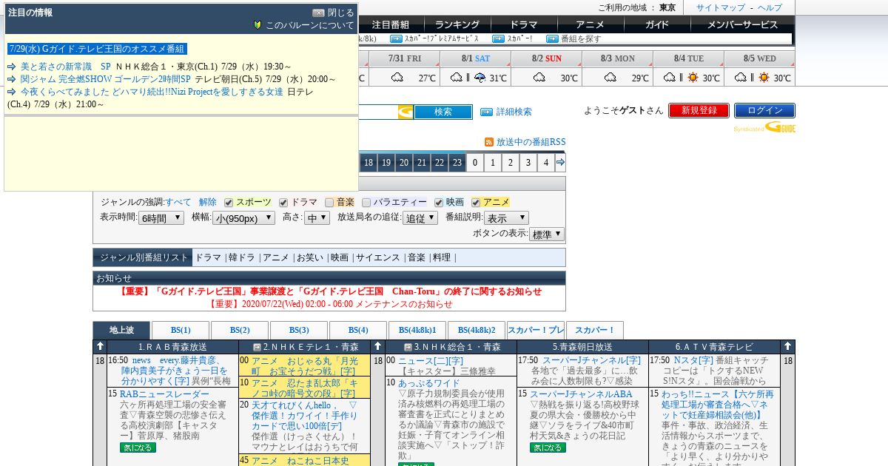The height and width of the screenshot is (466, 888).
Task: Open the 高さ 中 dropdown
Action: point(317,218)
